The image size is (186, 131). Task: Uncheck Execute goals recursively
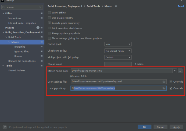(49, 23)
